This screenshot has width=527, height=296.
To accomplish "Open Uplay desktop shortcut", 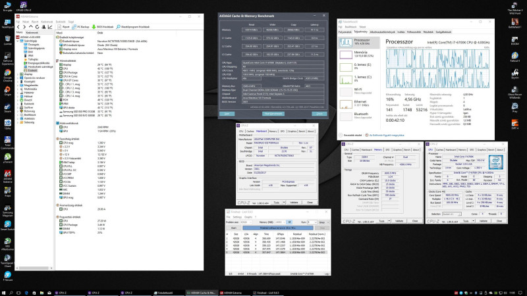I will (7, 124).
